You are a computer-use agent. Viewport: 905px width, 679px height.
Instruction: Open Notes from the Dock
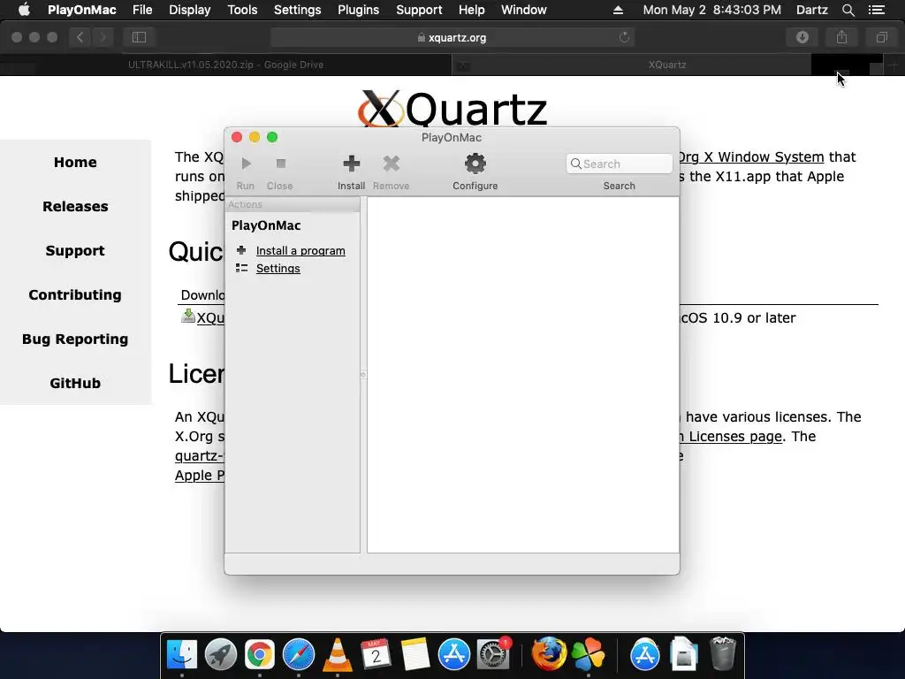pos(415,654)
